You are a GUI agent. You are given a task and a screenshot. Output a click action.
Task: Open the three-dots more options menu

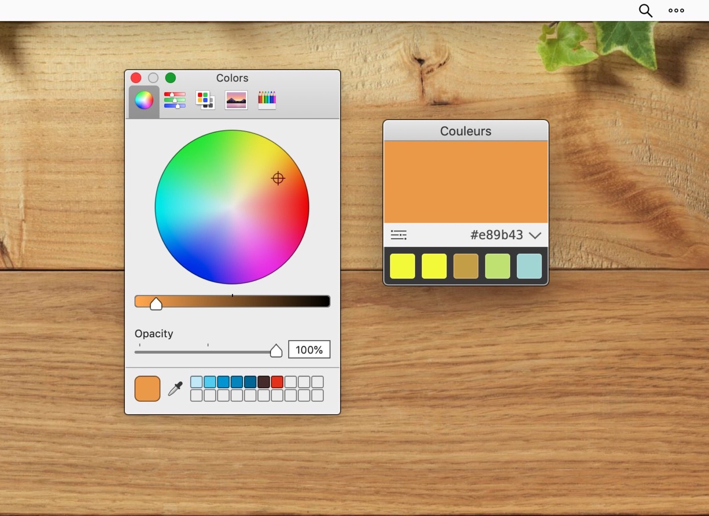pos(676,11)
